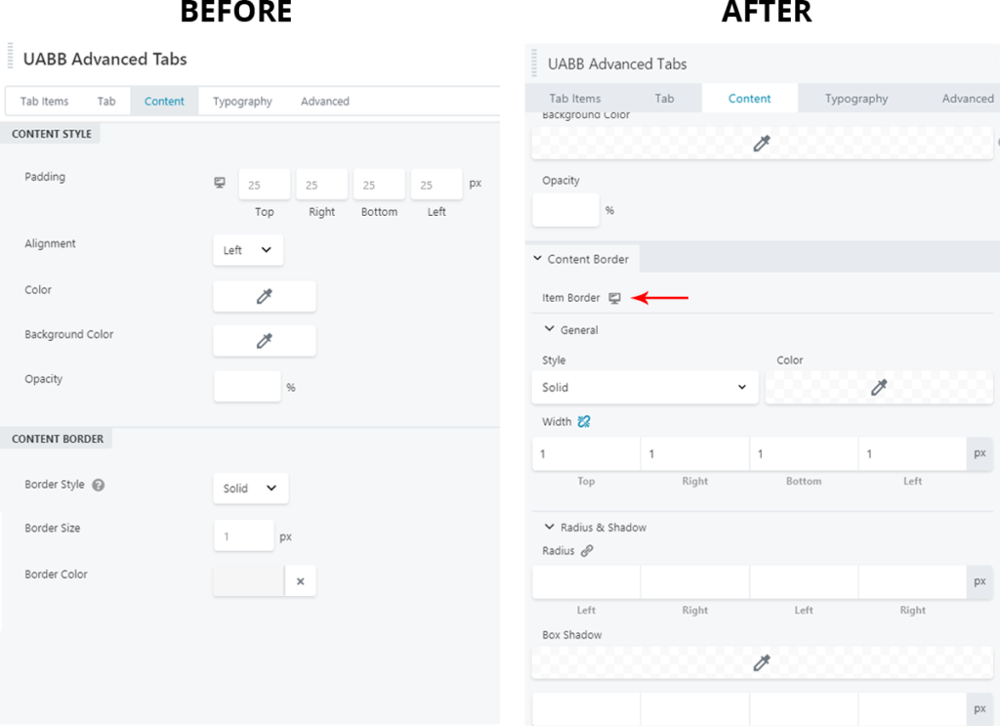Click the Item Border responsive device icon
This screenshot has height=726, width=1000.
pos(614,298)
